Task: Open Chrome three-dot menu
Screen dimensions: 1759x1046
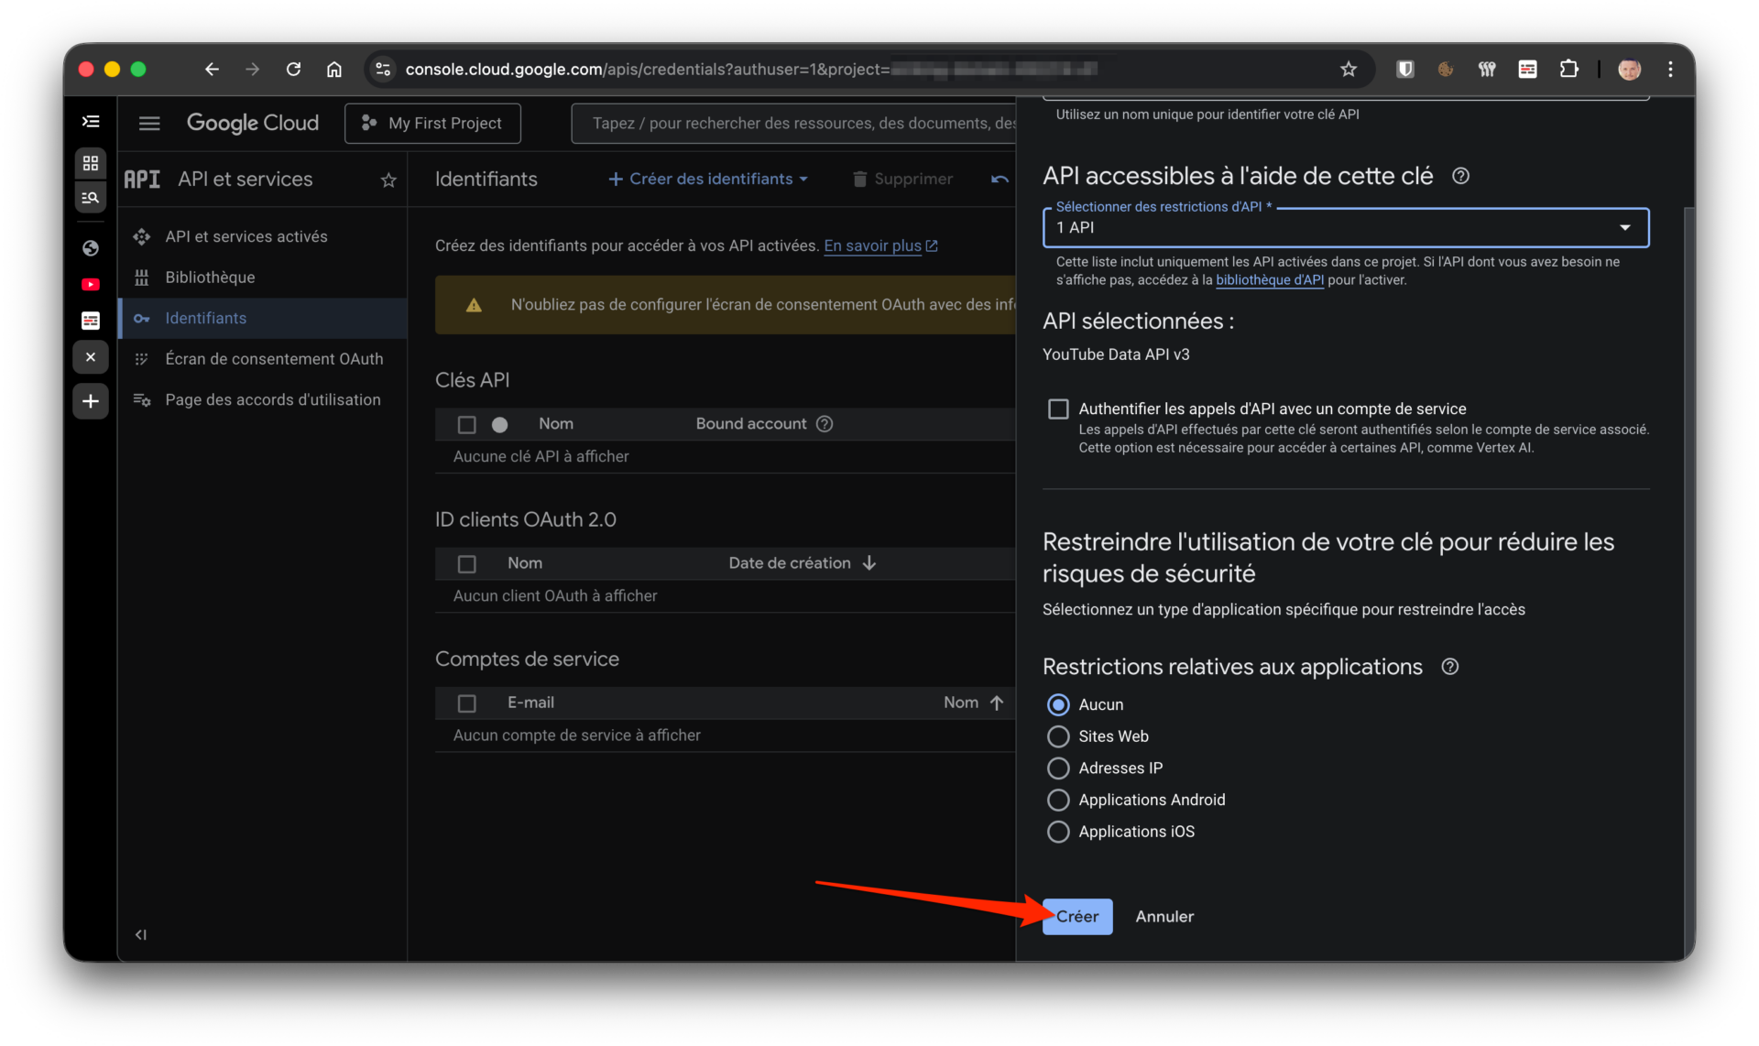Action: [x=1670, y=69]
